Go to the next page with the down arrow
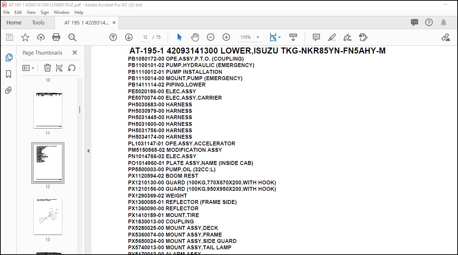 point(129,37)
